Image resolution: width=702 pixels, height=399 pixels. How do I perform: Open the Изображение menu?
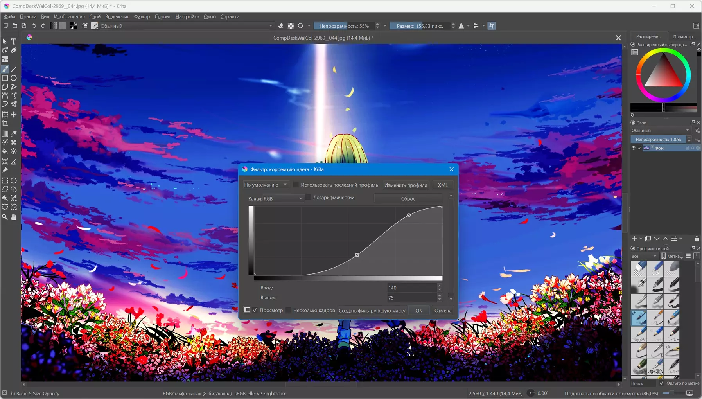tap(69, 16)
